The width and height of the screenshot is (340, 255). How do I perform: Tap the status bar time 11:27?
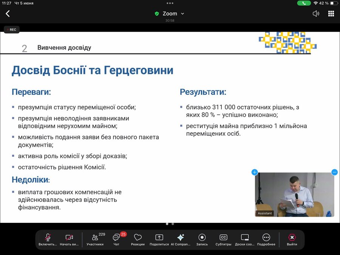tap(6, 3)
